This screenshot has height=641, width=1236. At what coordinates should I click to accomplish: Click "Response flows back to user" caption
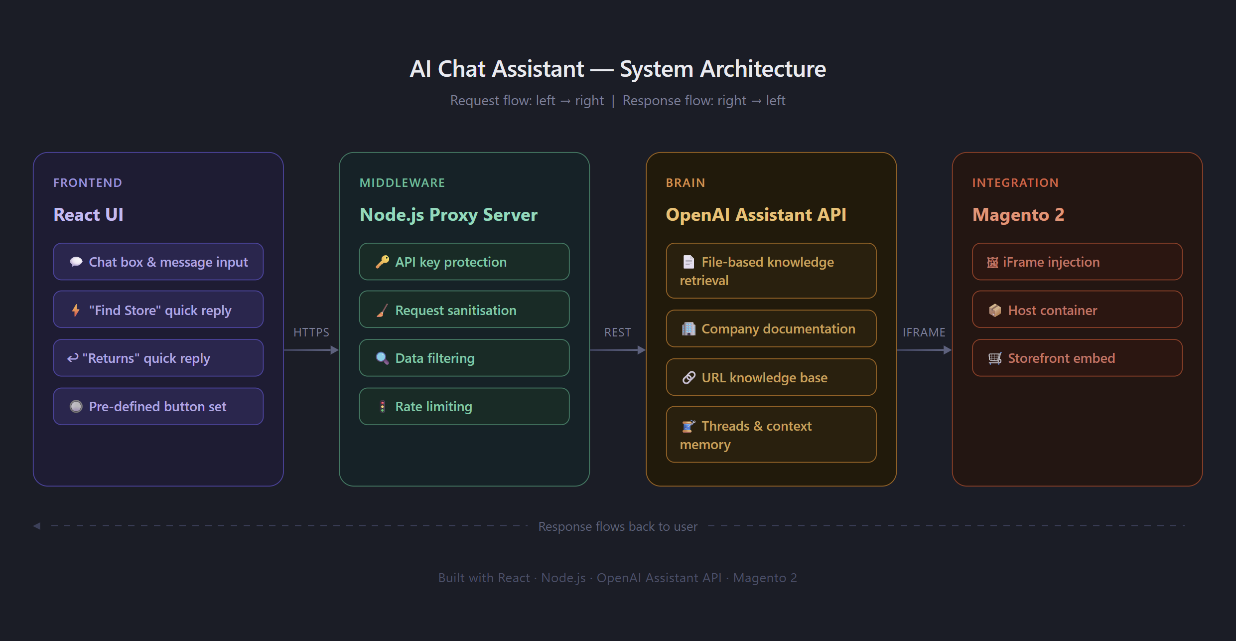(618, 526)
